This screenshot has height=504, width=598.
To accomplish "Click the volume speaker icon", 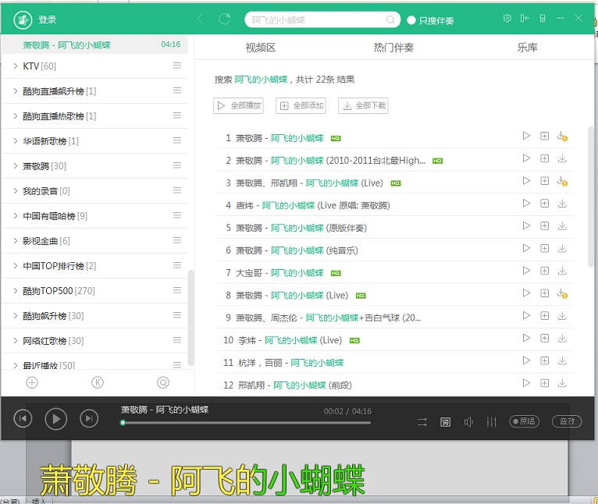I will [x=468, y=422].
